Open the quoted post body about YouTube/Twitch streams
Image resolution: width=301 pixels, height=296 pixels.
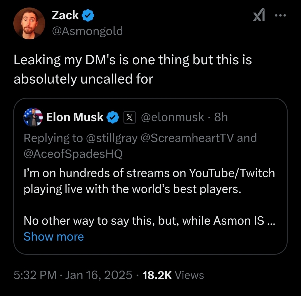tap(149, 181)
